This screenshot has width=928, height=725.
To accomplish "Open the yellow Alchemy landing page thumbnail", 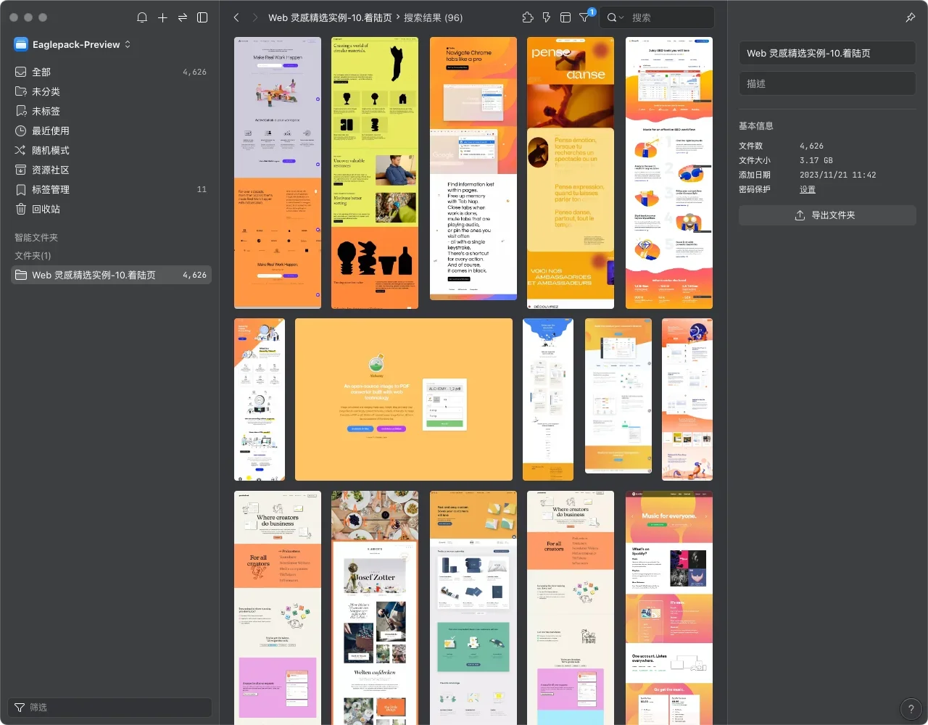I will coord(404,399).
